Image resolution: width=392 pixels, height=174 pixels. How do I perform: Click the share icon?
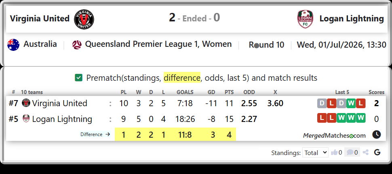coord(365,152)
